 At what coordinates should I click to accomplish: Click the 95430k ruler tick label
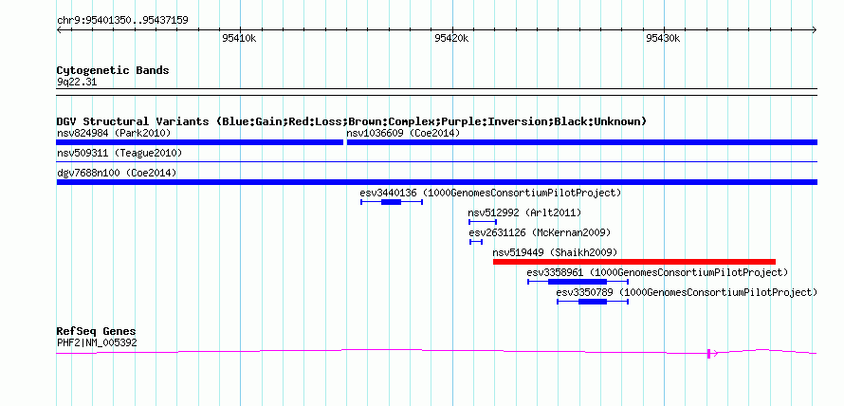pyautogui.click(x=664, y=38)
